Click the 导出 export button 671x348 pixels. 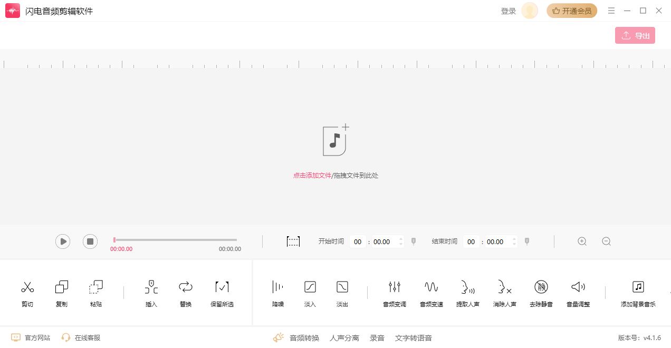tap(635, 35)
